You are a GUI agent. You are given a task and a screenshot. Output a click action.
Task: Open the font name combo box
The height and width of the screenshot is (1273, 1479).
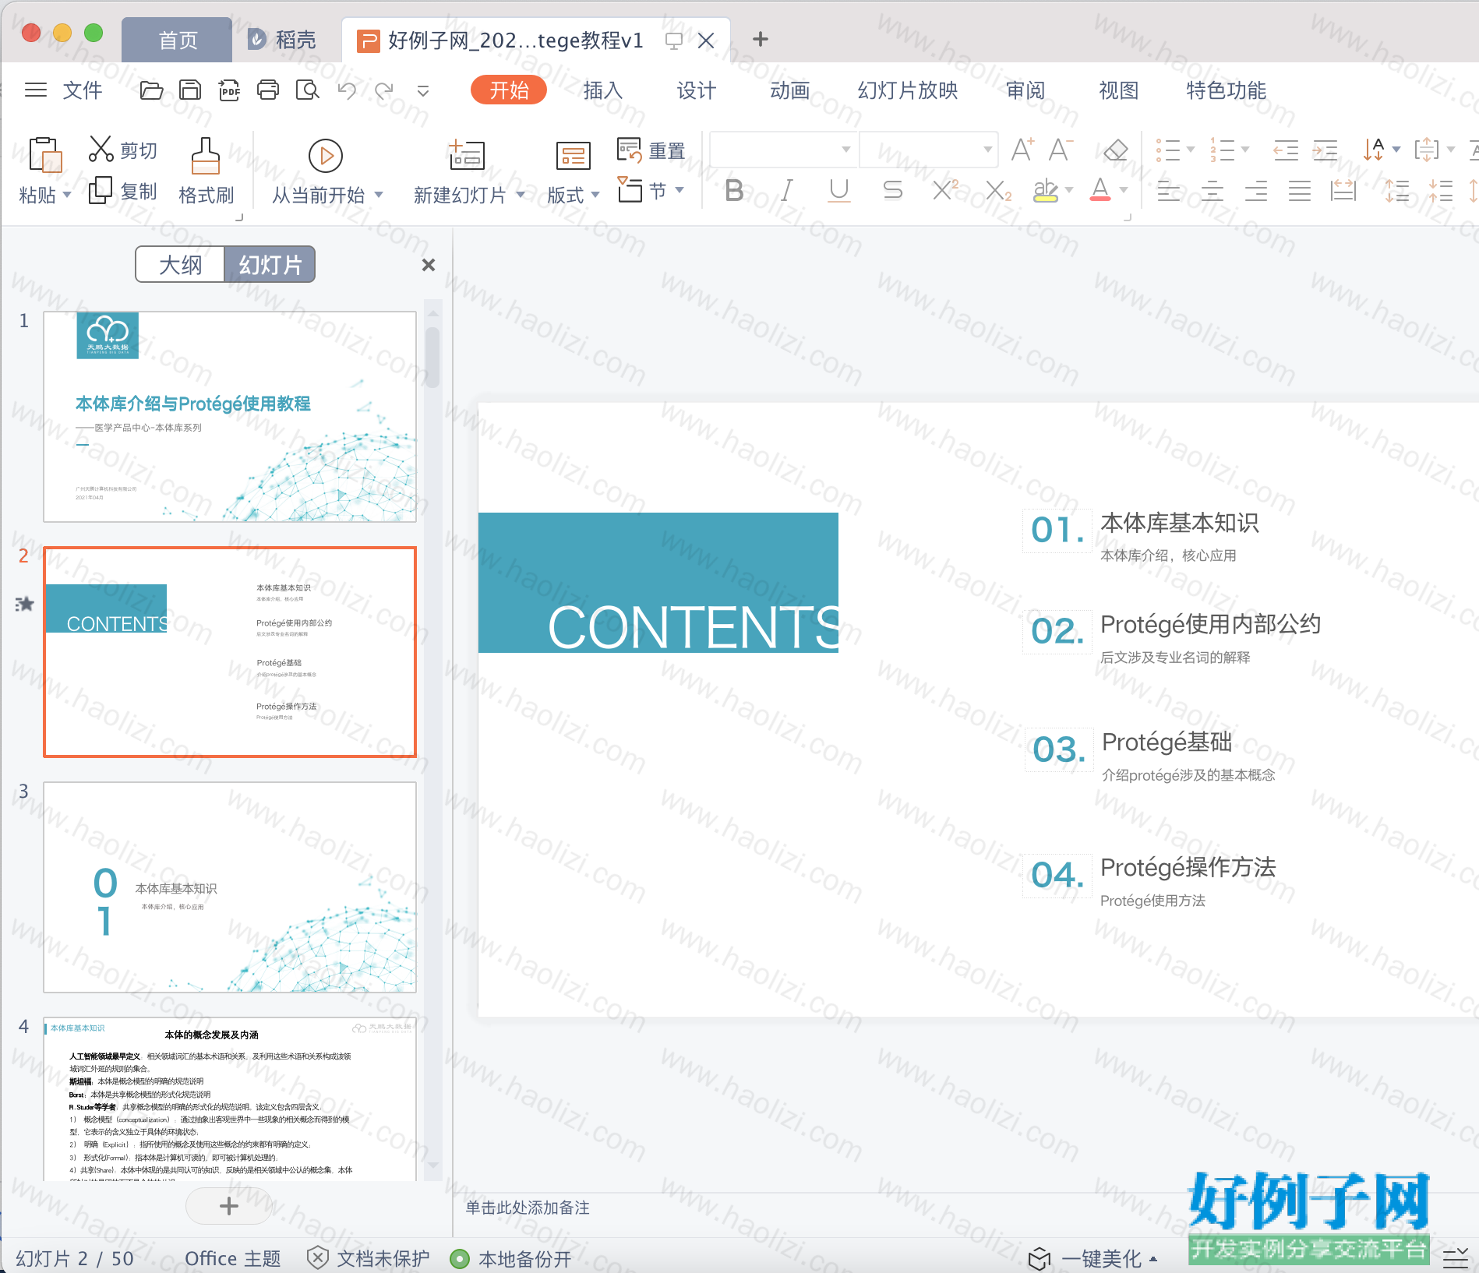(x=784, y=150)
